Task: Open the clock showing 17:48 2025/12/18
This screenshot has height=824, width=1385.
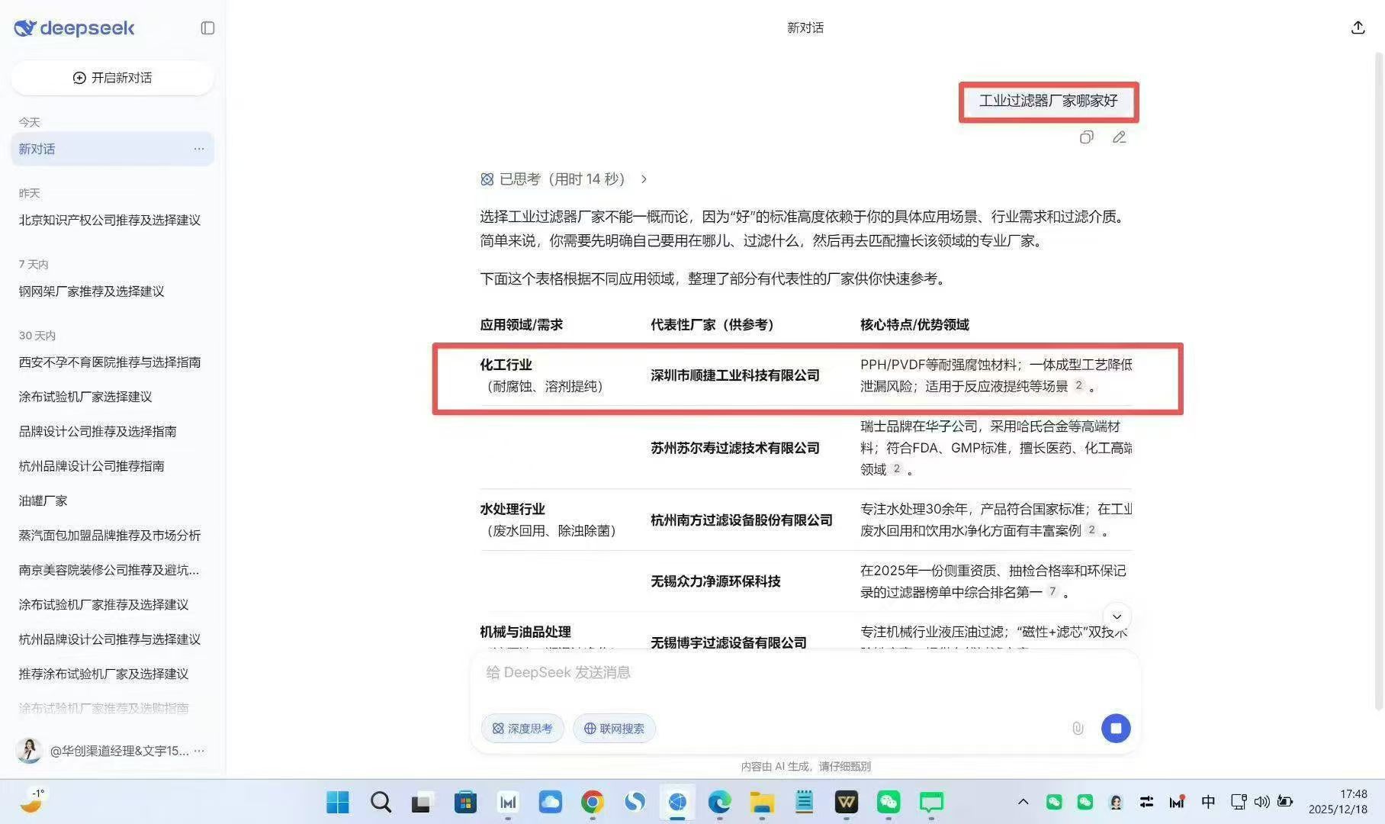Action: (x=1338, y=802)
